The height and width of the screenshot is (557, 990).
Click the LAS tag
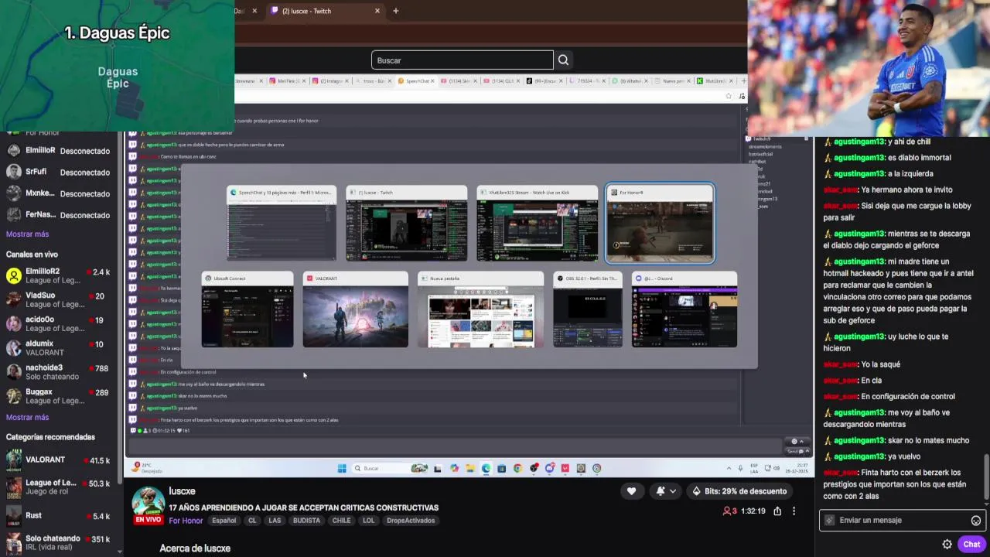pos(275,521)
